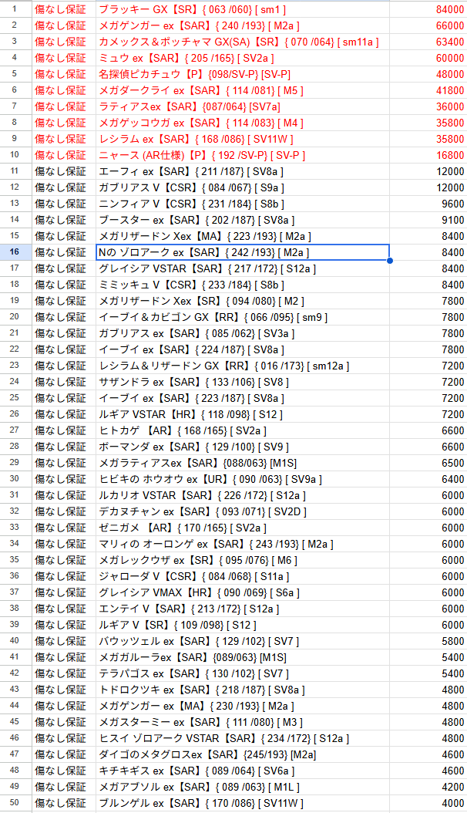
Task: Click the ヒビキの ホウオウ ex【UR】 cell
Action: (242, 478)
